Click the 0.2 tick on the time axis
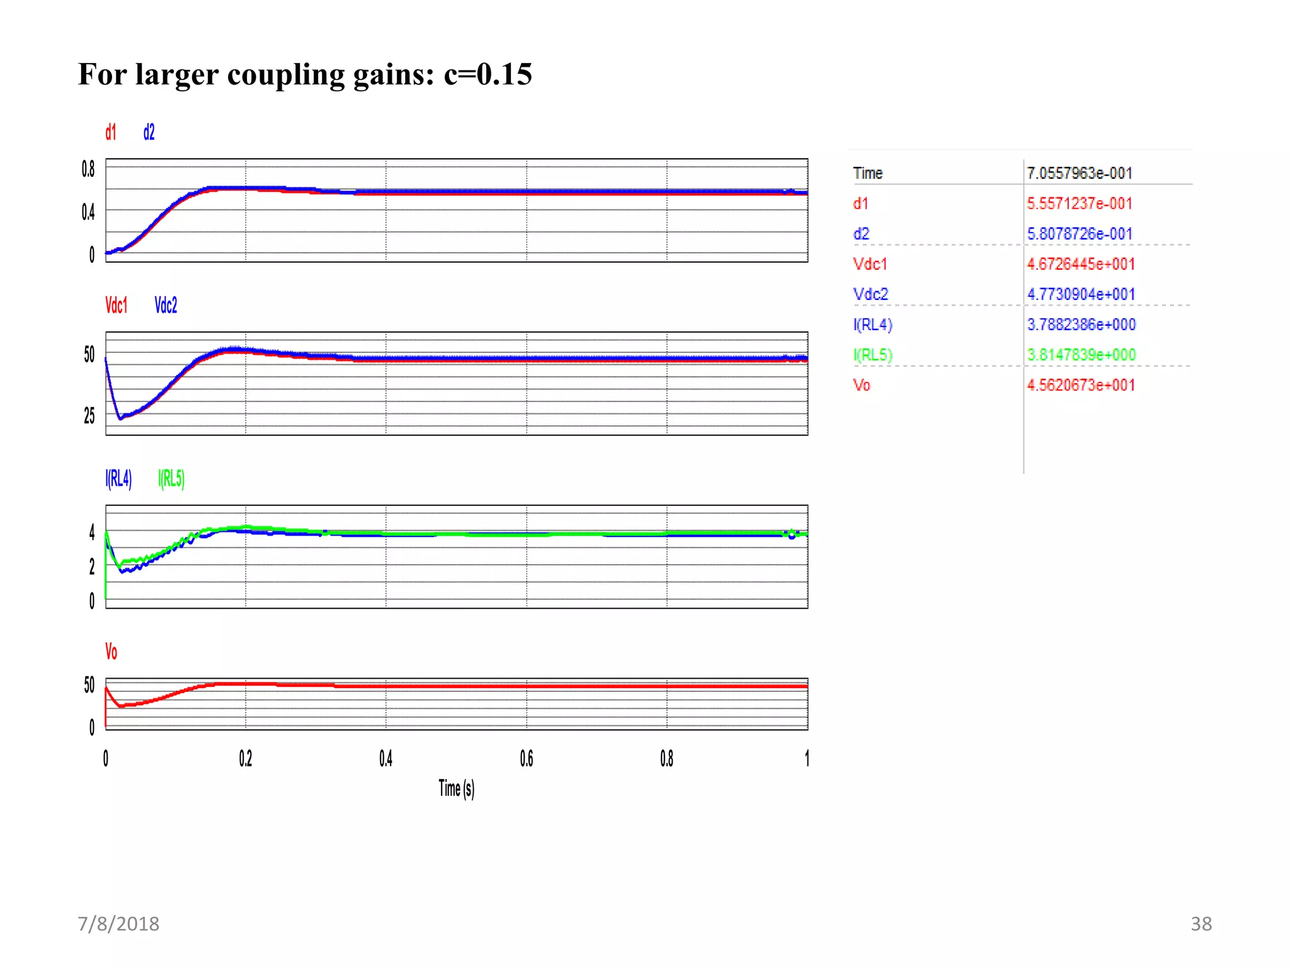Screen dimensions: 1290x968 point(246,758)
